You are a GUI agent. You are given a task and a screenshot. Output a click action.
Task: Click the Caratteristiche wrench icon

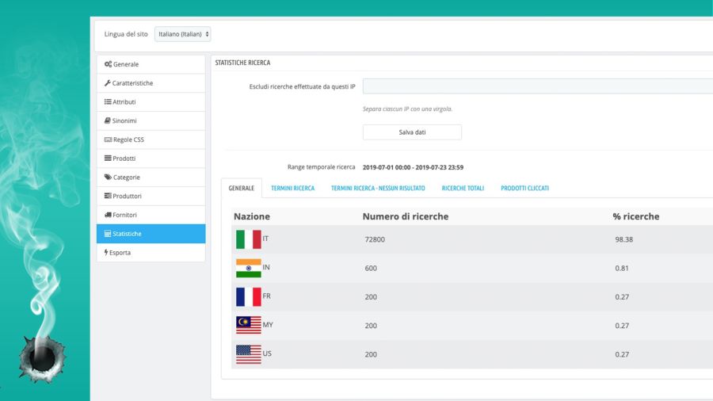108,83
